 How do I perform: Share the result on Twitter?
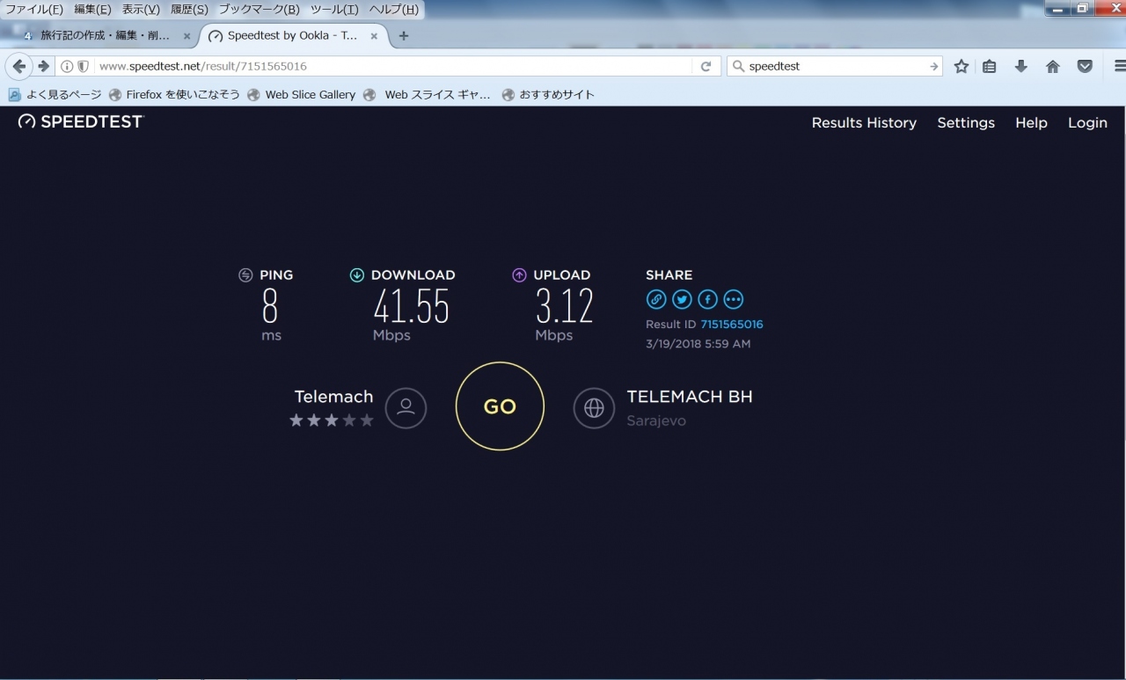[682, 300]
